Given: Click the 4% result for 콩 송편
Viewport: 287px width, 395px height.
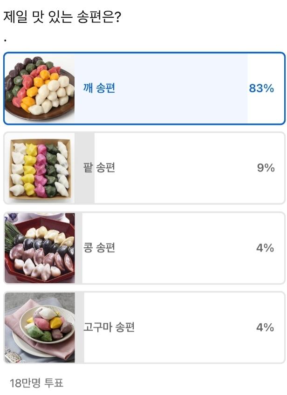Looking at the screenshot, I should click(265, 248).
